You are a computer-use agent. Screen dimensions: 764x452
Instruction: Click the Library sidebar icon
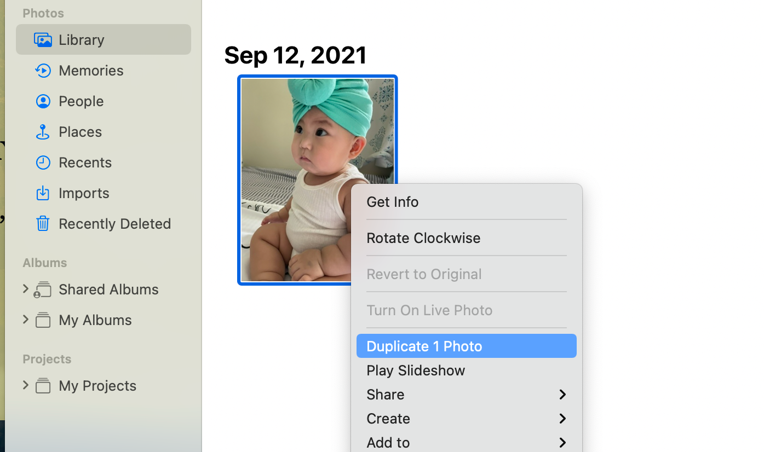tap(43, 40)
